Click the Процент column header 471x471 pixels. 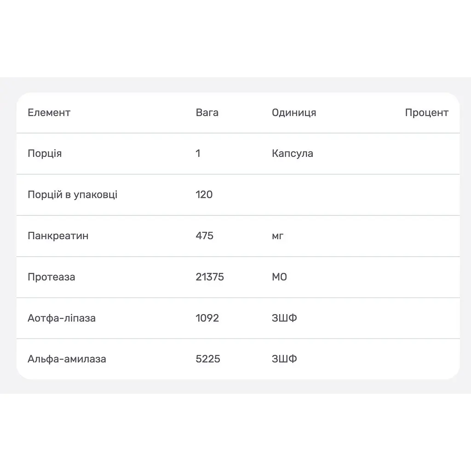coord(426,113)
